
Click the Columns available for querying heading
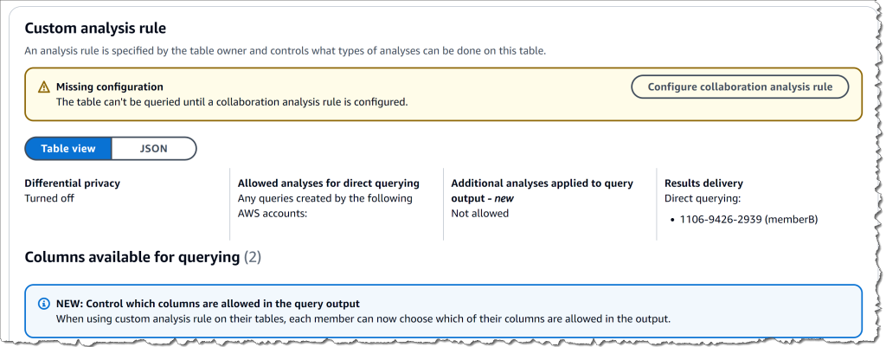[132, 257]
